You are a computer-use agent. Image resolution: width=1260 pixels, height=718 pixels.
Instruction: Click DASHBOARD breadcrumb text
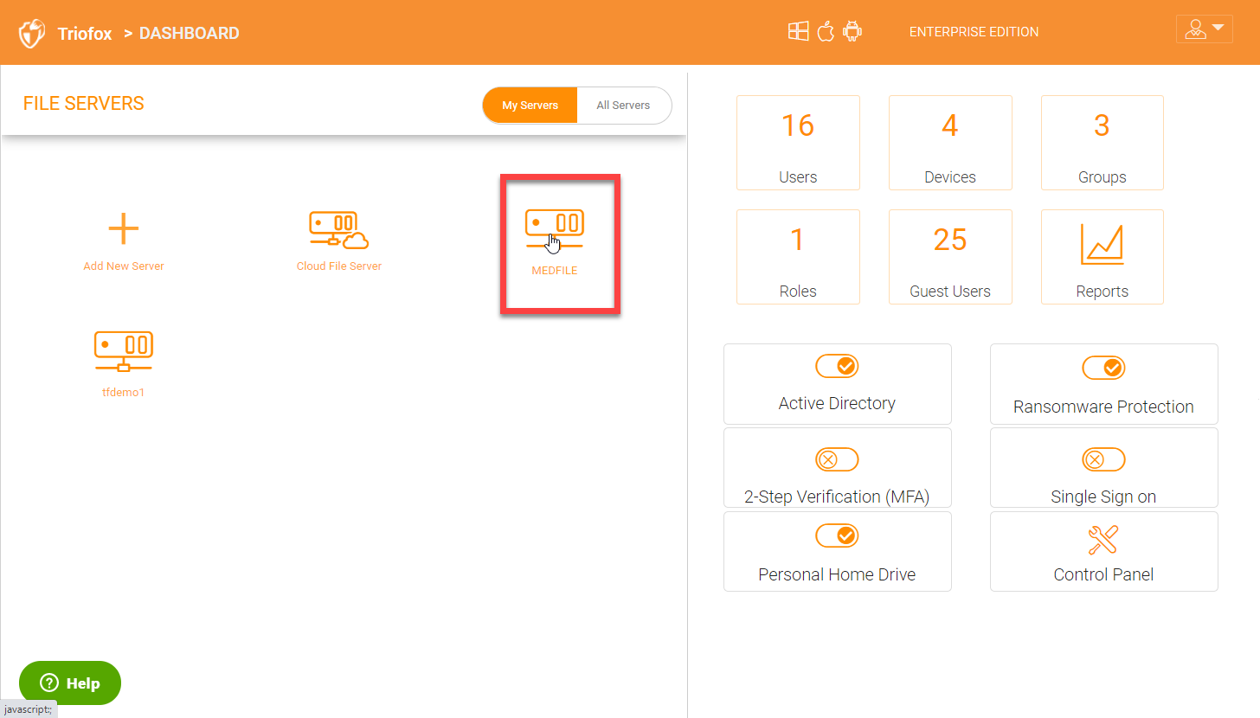(190, 34)
